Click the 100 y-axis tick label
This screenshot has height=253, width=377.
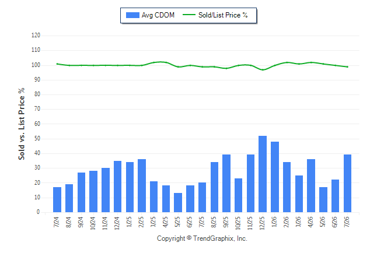click(36, 65)
